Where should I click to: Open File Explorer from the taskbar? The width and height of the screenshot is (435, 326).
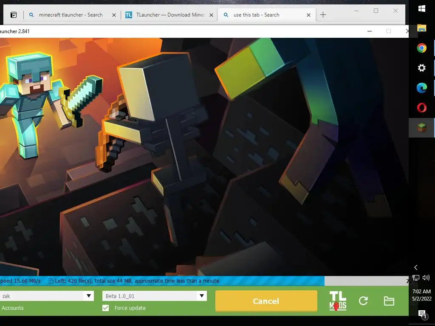[x=422, y=28]
